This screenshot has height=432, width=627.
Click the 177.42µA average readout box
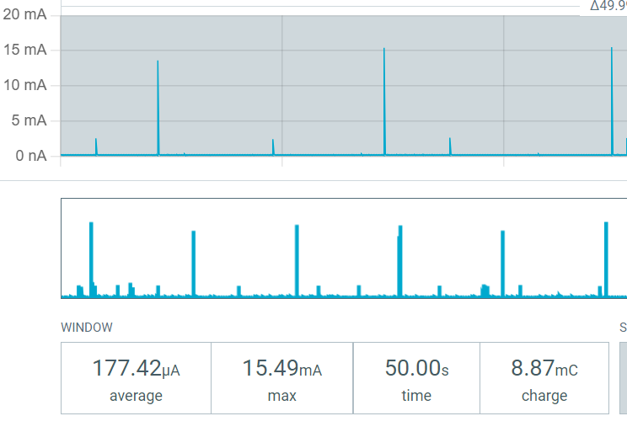(136, 378)
